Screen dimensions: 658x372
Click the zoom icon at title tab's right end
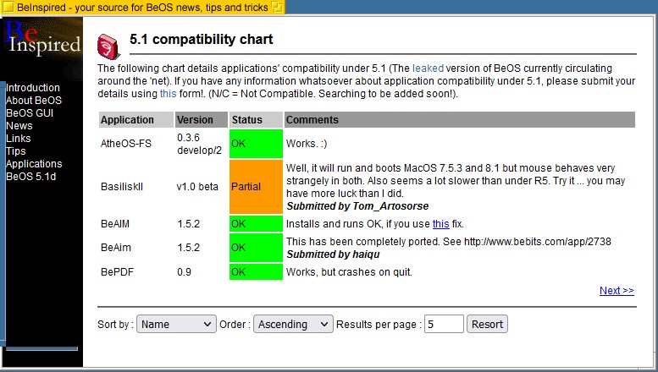pos(277,7)
